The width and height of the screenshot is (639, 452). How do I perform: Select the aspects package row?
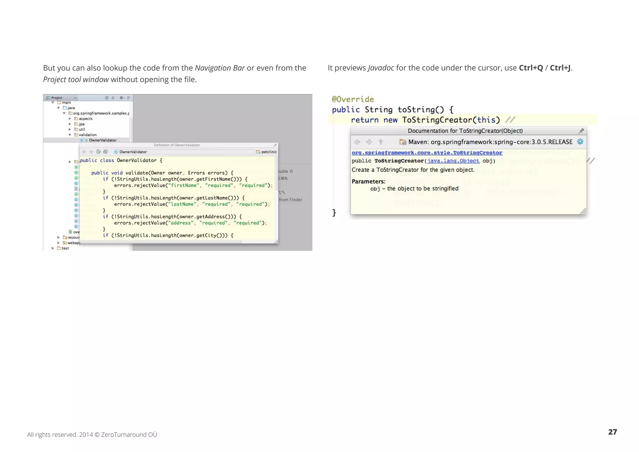85,119
